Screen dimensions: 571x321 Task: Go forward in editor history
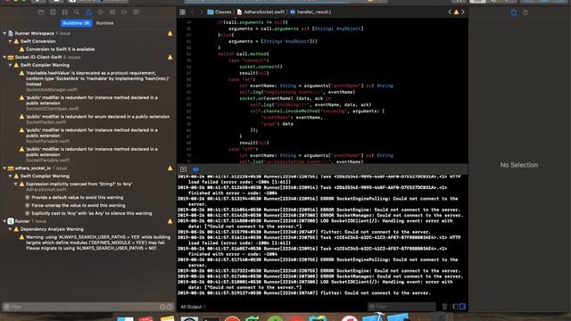[201, 12]
